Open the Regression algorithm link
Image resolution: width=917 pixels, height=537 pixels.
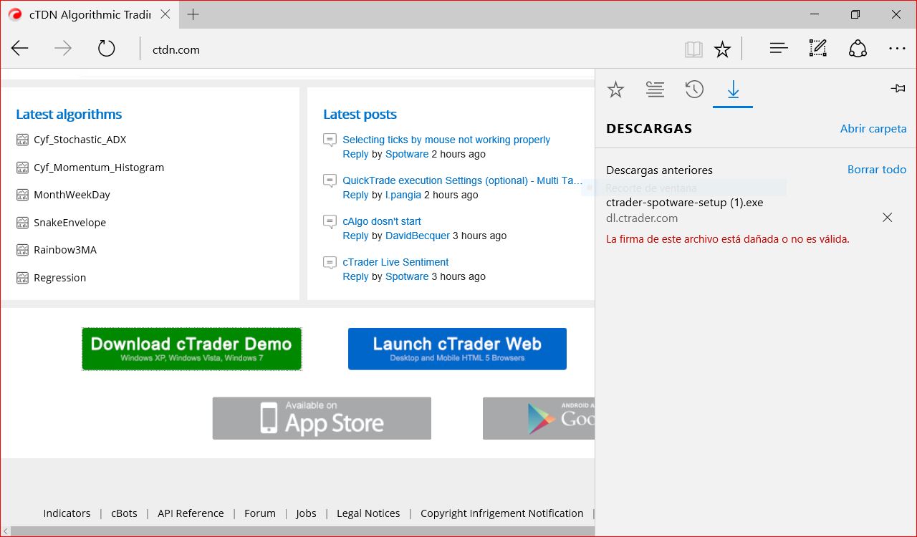59,278
